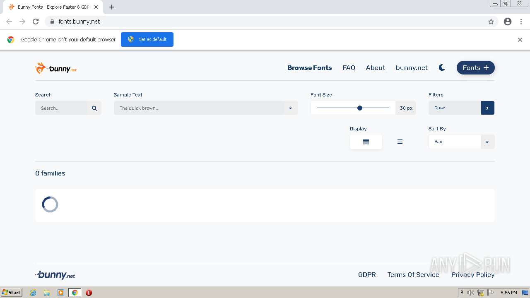Bookmark this page with star icon
This screenshot has width=530, height=298.
(x=491, y=22)
